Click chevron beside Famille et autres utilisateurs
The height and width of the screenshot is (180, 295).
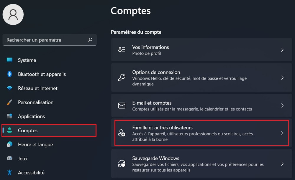pos(282,133)
